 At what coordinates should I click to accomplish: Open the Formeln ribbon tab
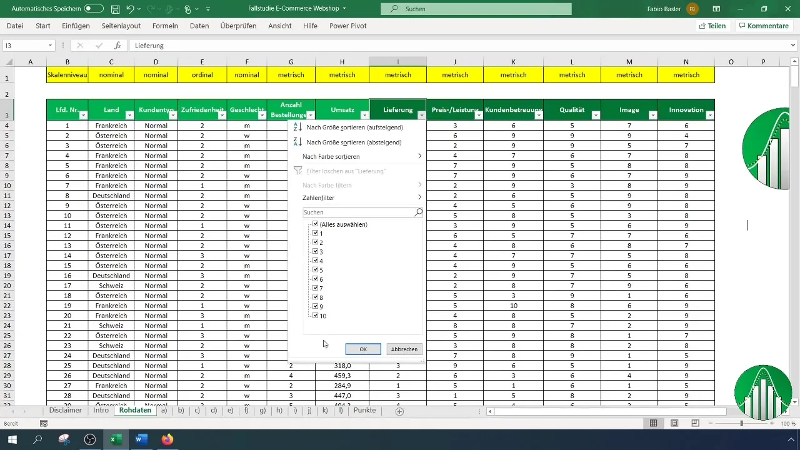(165, 26)
